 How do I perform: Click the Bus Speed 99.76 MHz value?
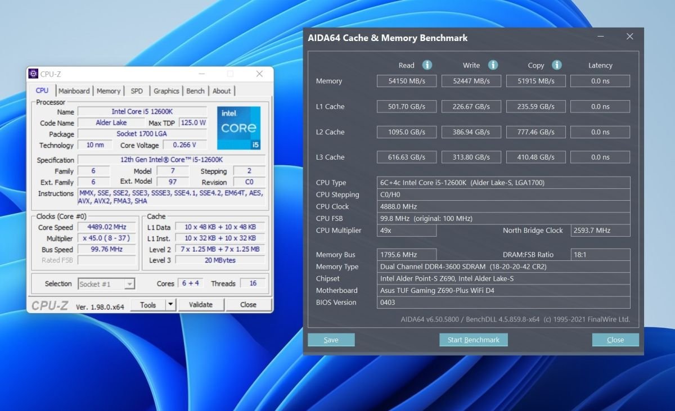pos(107,250)
